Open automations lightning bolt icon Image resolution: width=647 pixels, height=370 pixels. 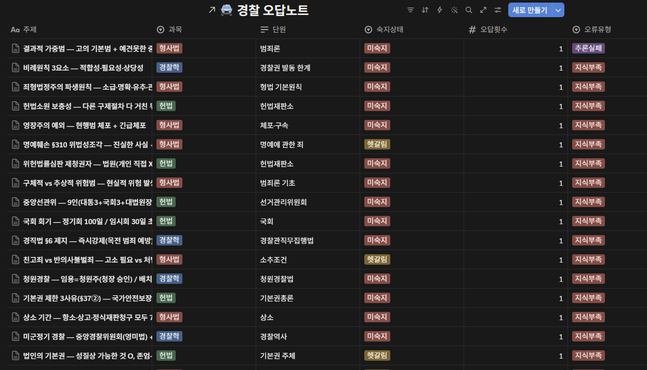pos(440,10)
